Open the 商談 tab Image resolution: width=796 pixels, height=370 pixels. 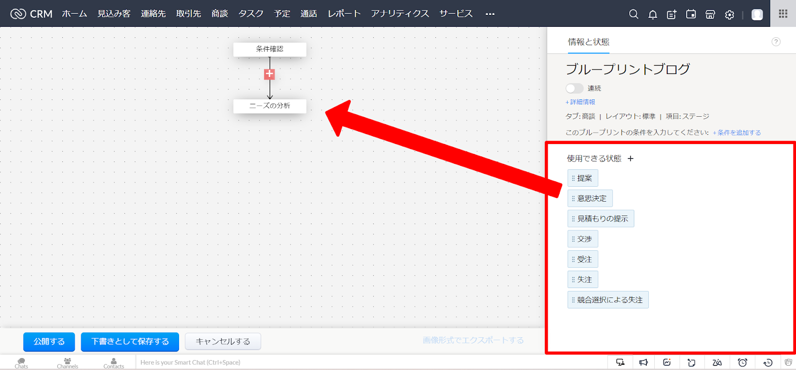pos(219,14)
